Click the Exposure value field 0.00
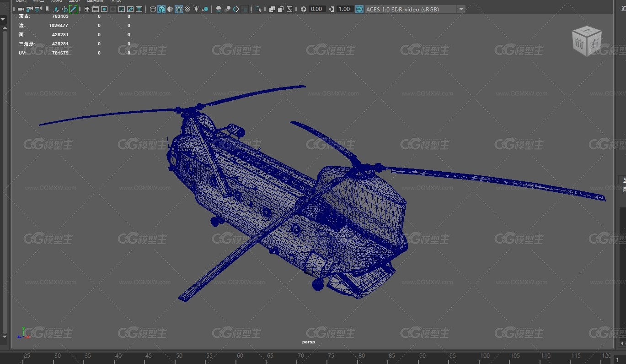This screenshot has height=364, width=626. pos(317,9)
